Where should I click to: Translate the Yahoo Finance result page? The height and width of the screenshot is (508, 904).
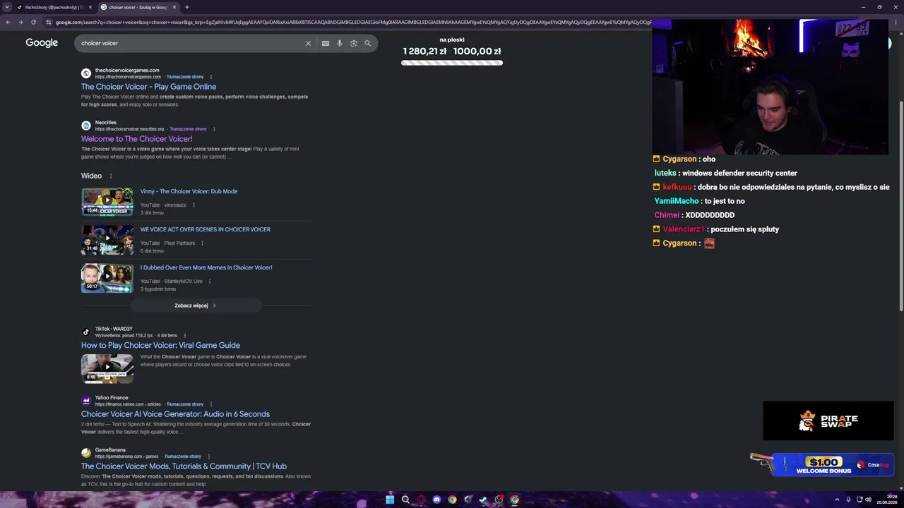tap(185, 404)
